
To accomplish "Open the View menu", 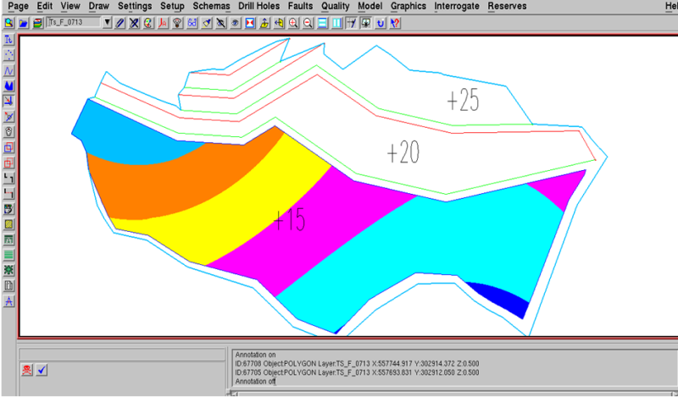I will 70,6.
